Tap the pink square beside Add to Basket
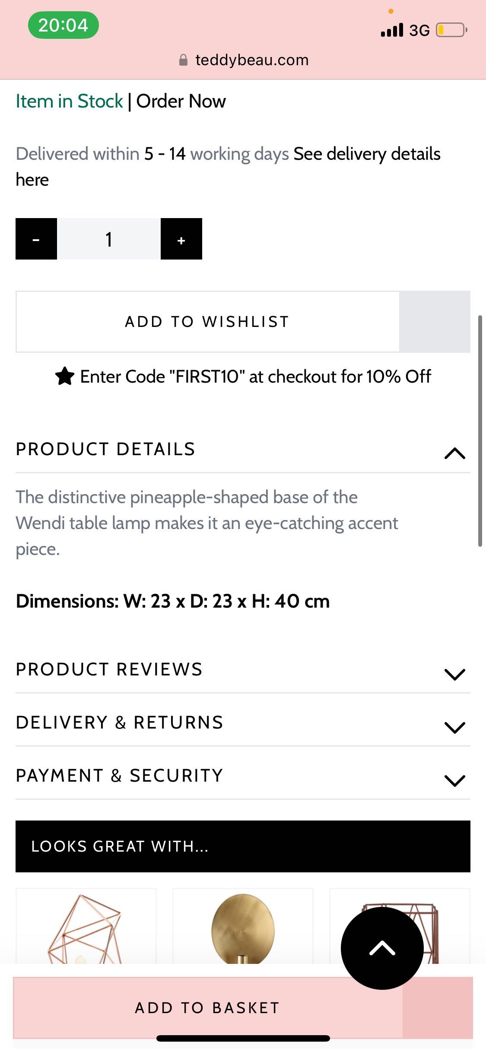 click(438, 1008)
